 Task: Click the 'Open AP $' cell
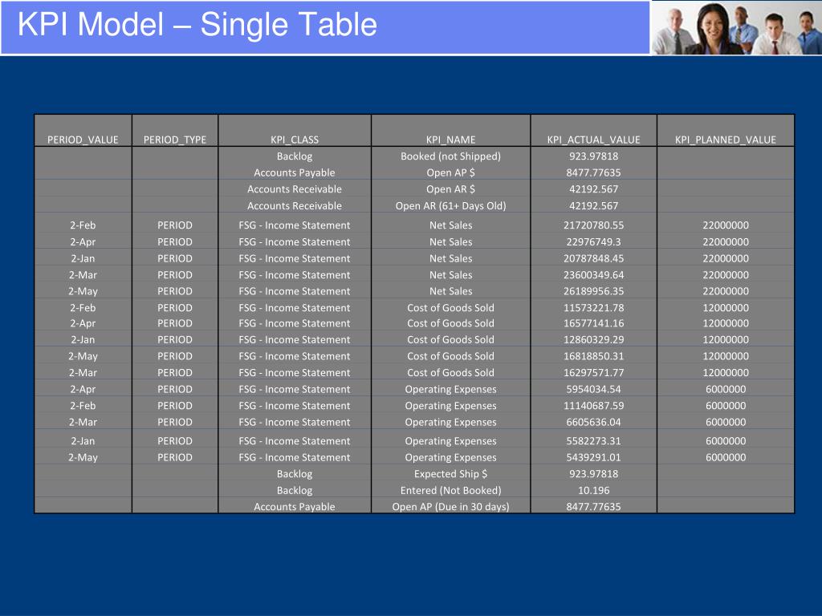coord(451,172)
